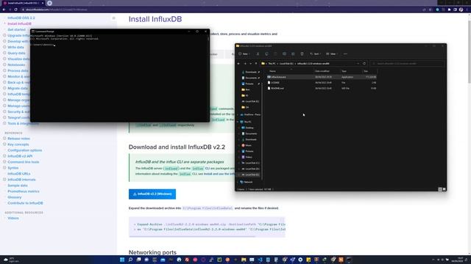The height and width of the screenshot is (264, 471).
Task: Open the View dropdown in Explorer
Action: (332, 54)
